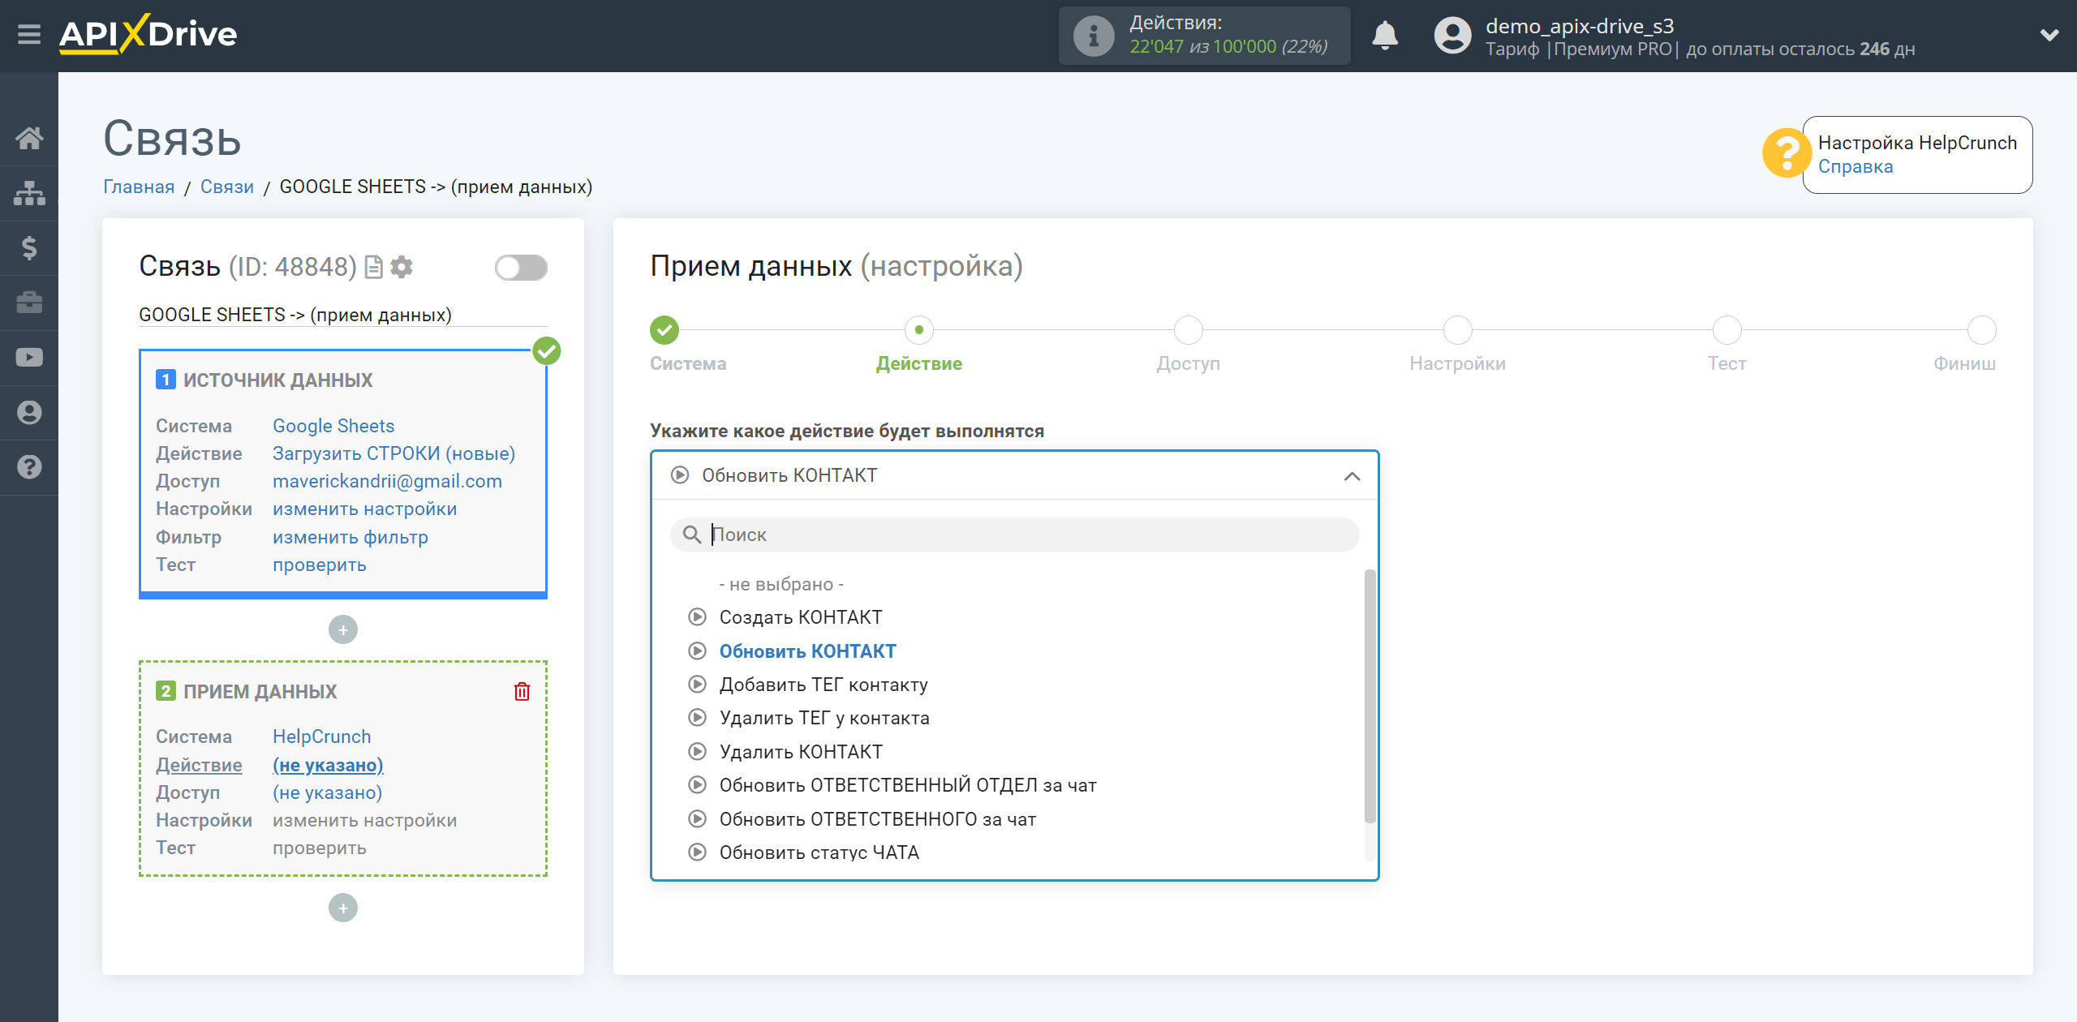Click the ИСТОЧНИК ДАННЫХ header

coord(277,380)
